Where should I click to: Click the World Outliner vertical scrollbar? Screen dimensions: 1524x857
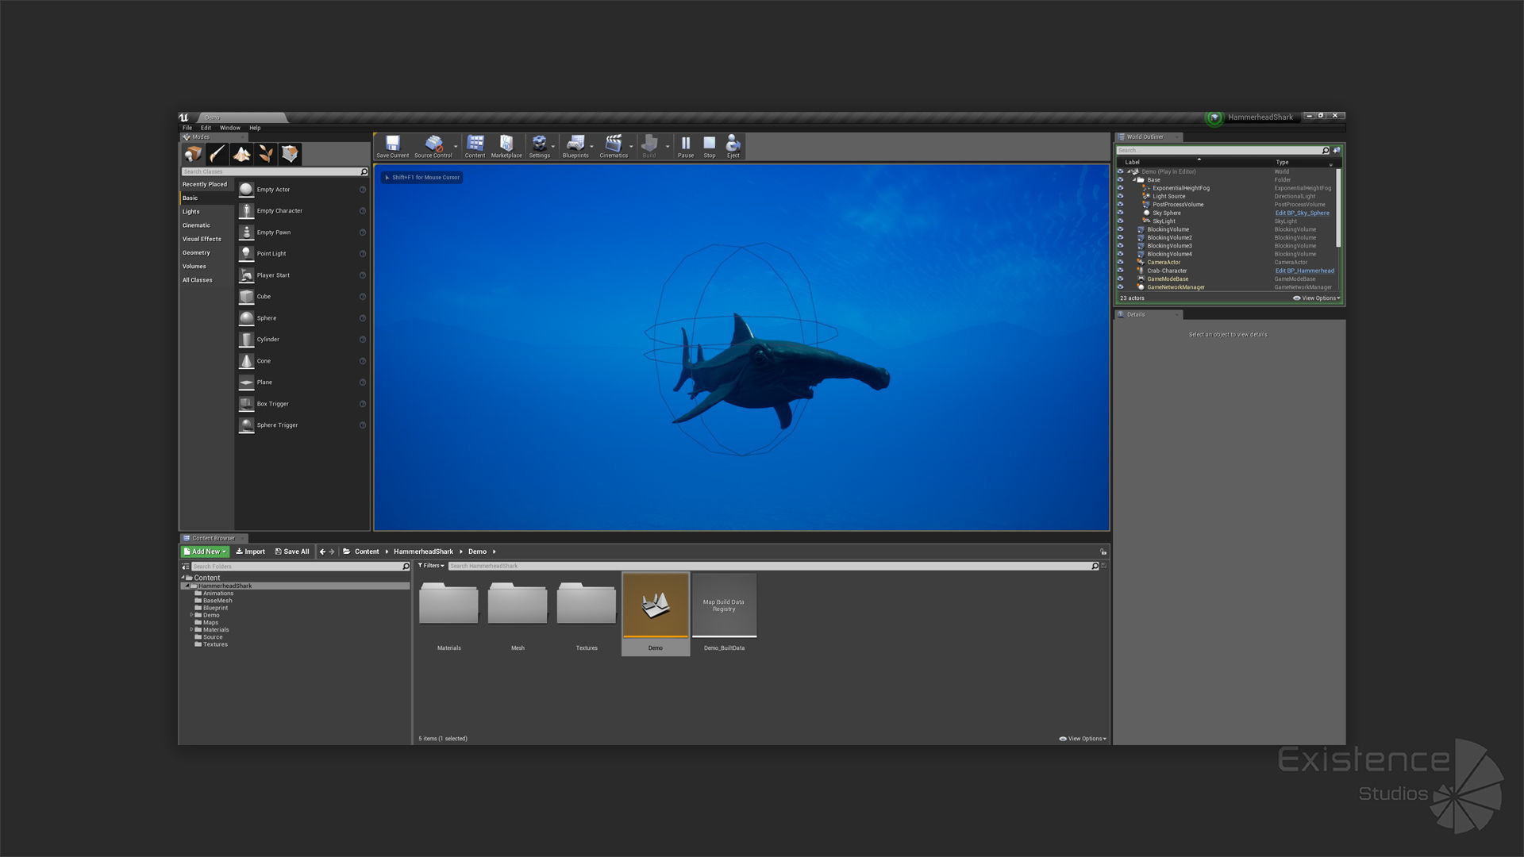point(1339,208)
